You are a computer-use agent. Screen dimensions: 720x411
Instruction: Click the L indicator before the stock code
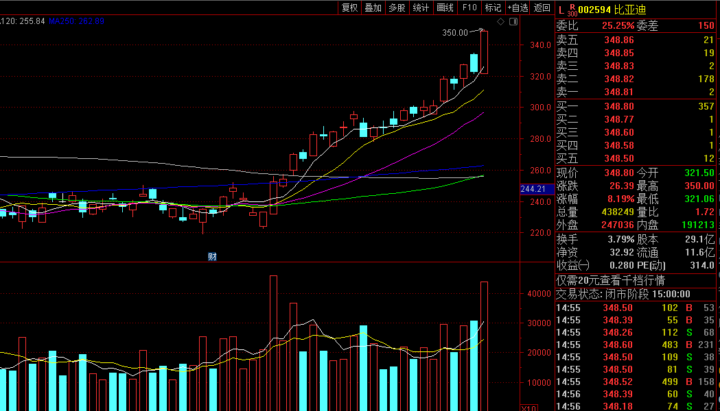point(561,10)
